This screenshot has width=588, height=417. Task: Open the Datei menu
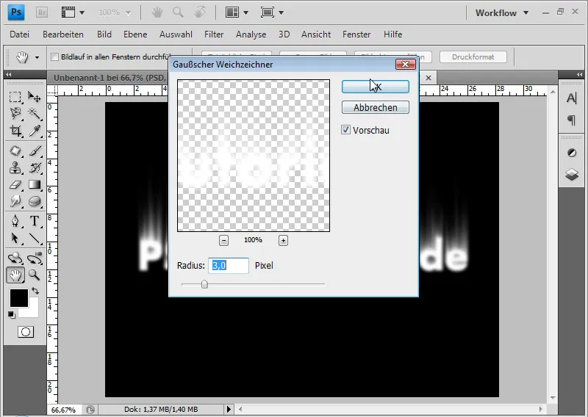click(x=20, y=35)
